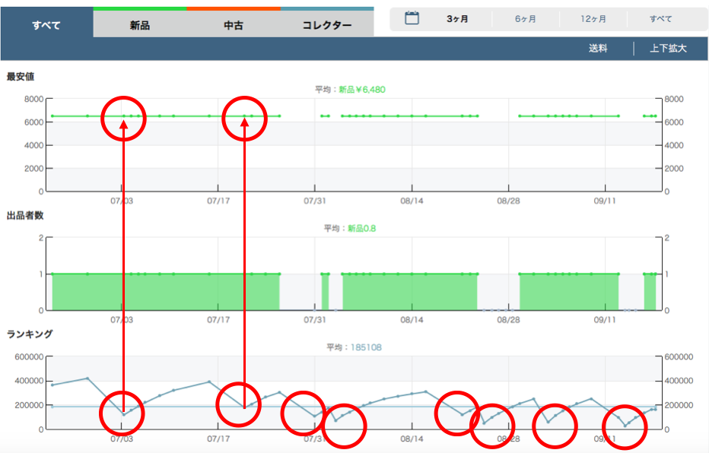This screenshot has width=709, height=453.
Task: Open the コレクター tab
Action: point(327,25)
